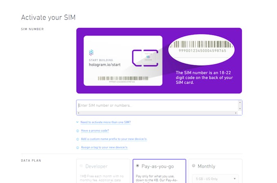Viewport: 277px width, 183px height.
Task: Click Assign a tag to your new device/s
Action: point(104,147)
